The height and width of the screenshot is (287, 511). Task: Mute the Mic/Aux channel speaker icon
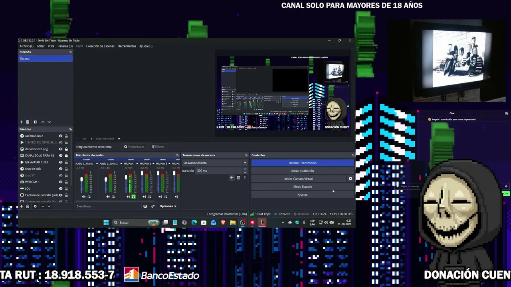128,197
